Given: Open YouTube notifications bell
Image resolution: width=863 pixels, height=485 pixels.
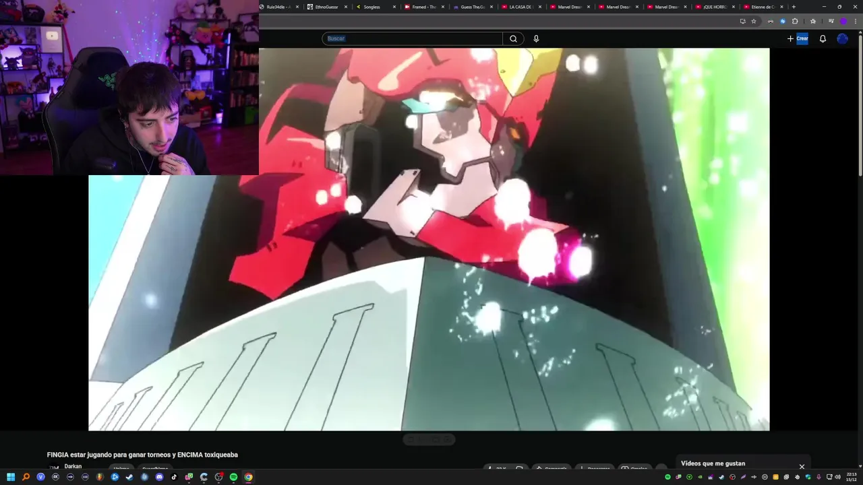Looking at the screenshot, I should [823, 38].
